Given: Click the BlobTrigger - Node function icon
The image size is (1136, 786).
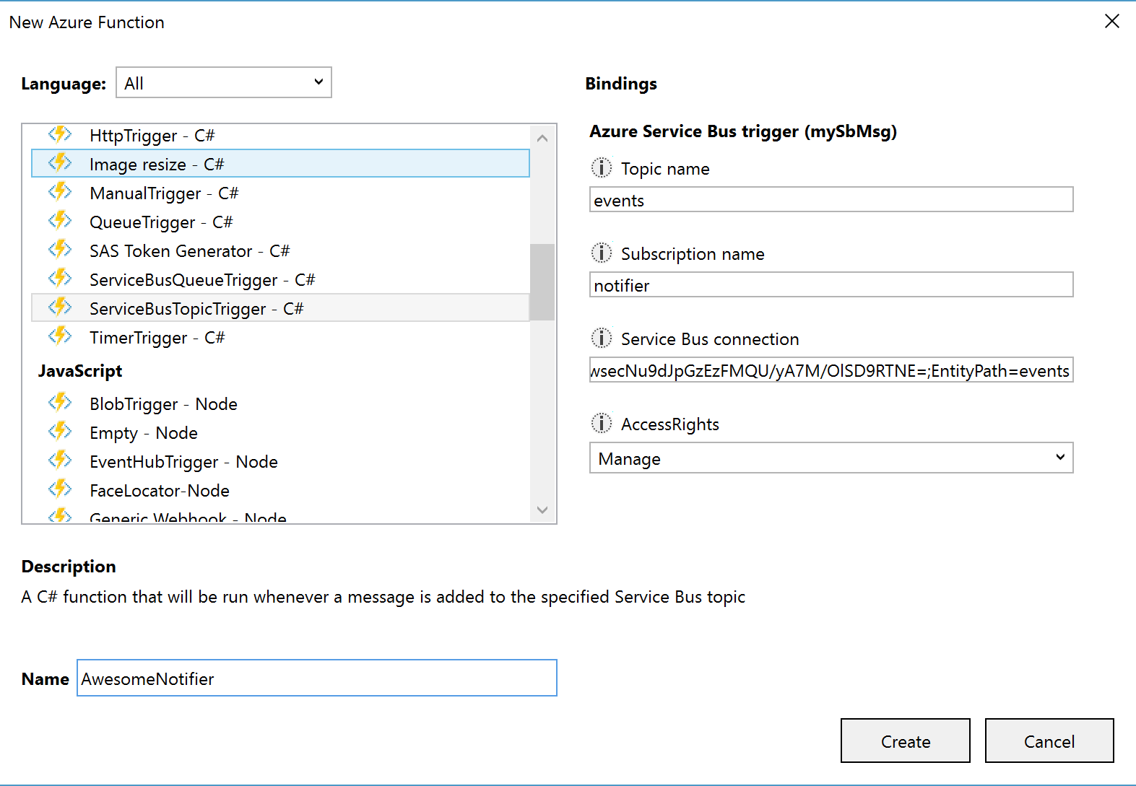Looking at the screenshot, I should click(x=60, y=403).
